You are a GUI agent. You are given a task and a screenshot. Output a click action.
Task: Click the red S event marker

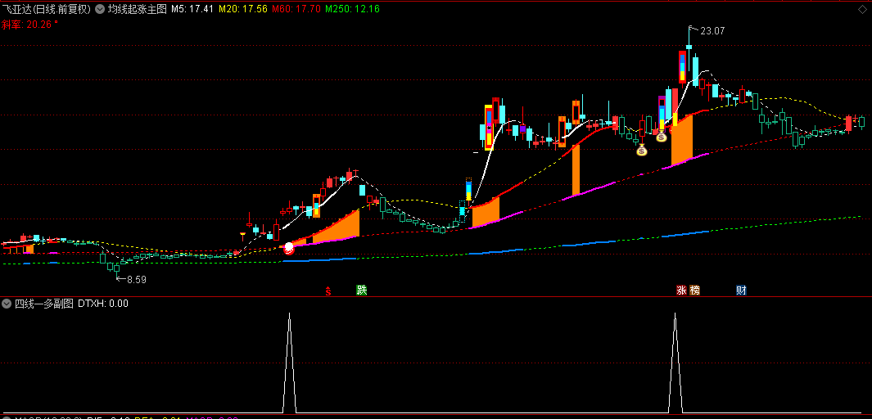pos(328,290)
